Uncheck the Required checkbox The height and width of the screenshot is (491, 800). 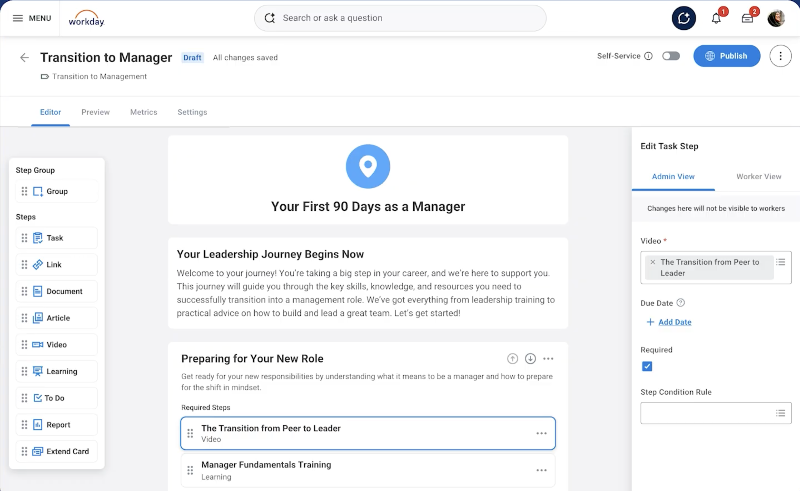(647, 366)
